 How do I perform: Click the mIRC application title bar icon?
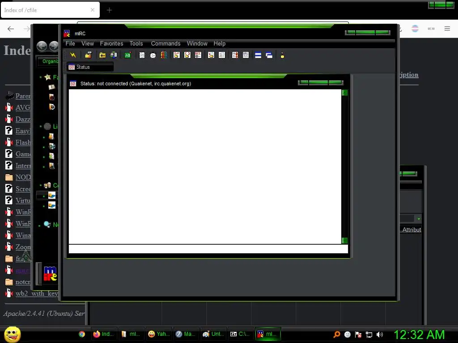(67, 33)
